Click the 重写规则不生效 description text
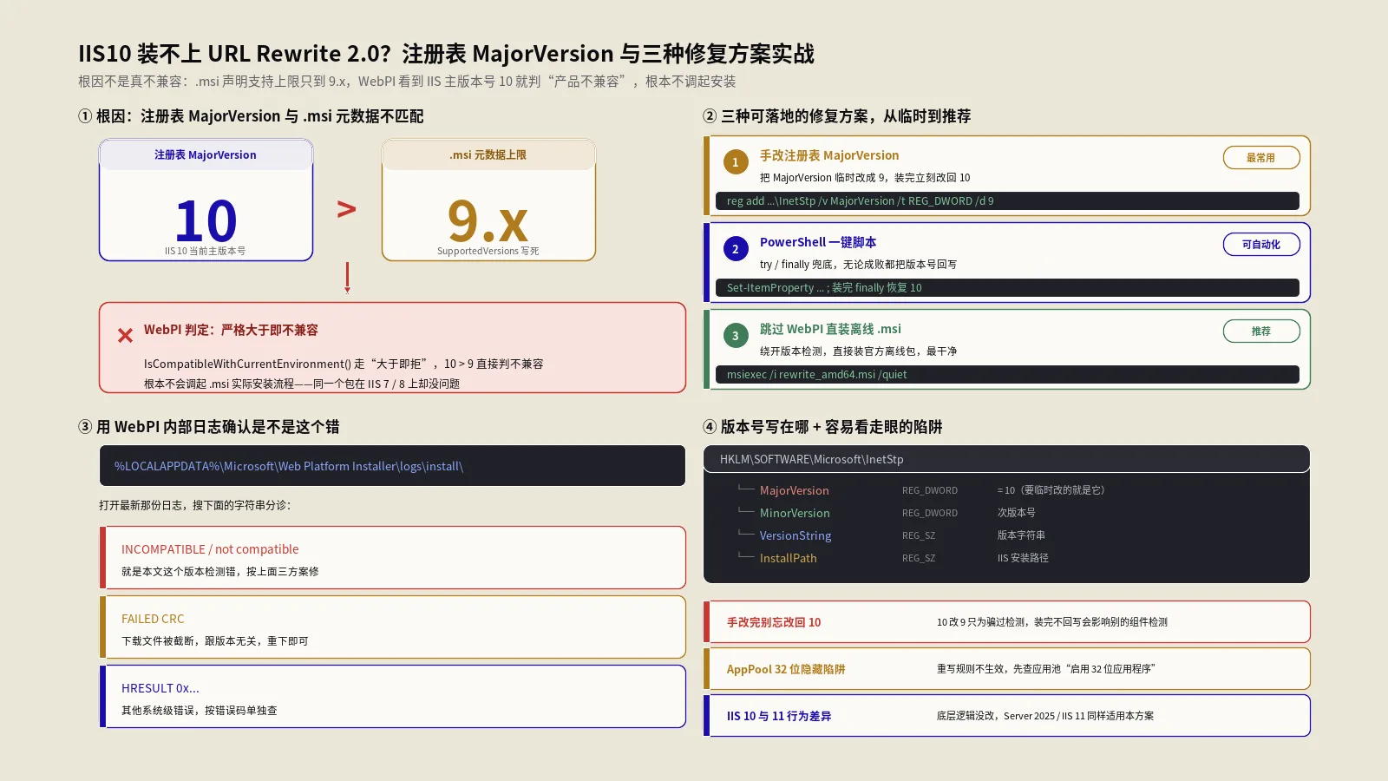The image size is (1388, 781). pos(1046,669)
